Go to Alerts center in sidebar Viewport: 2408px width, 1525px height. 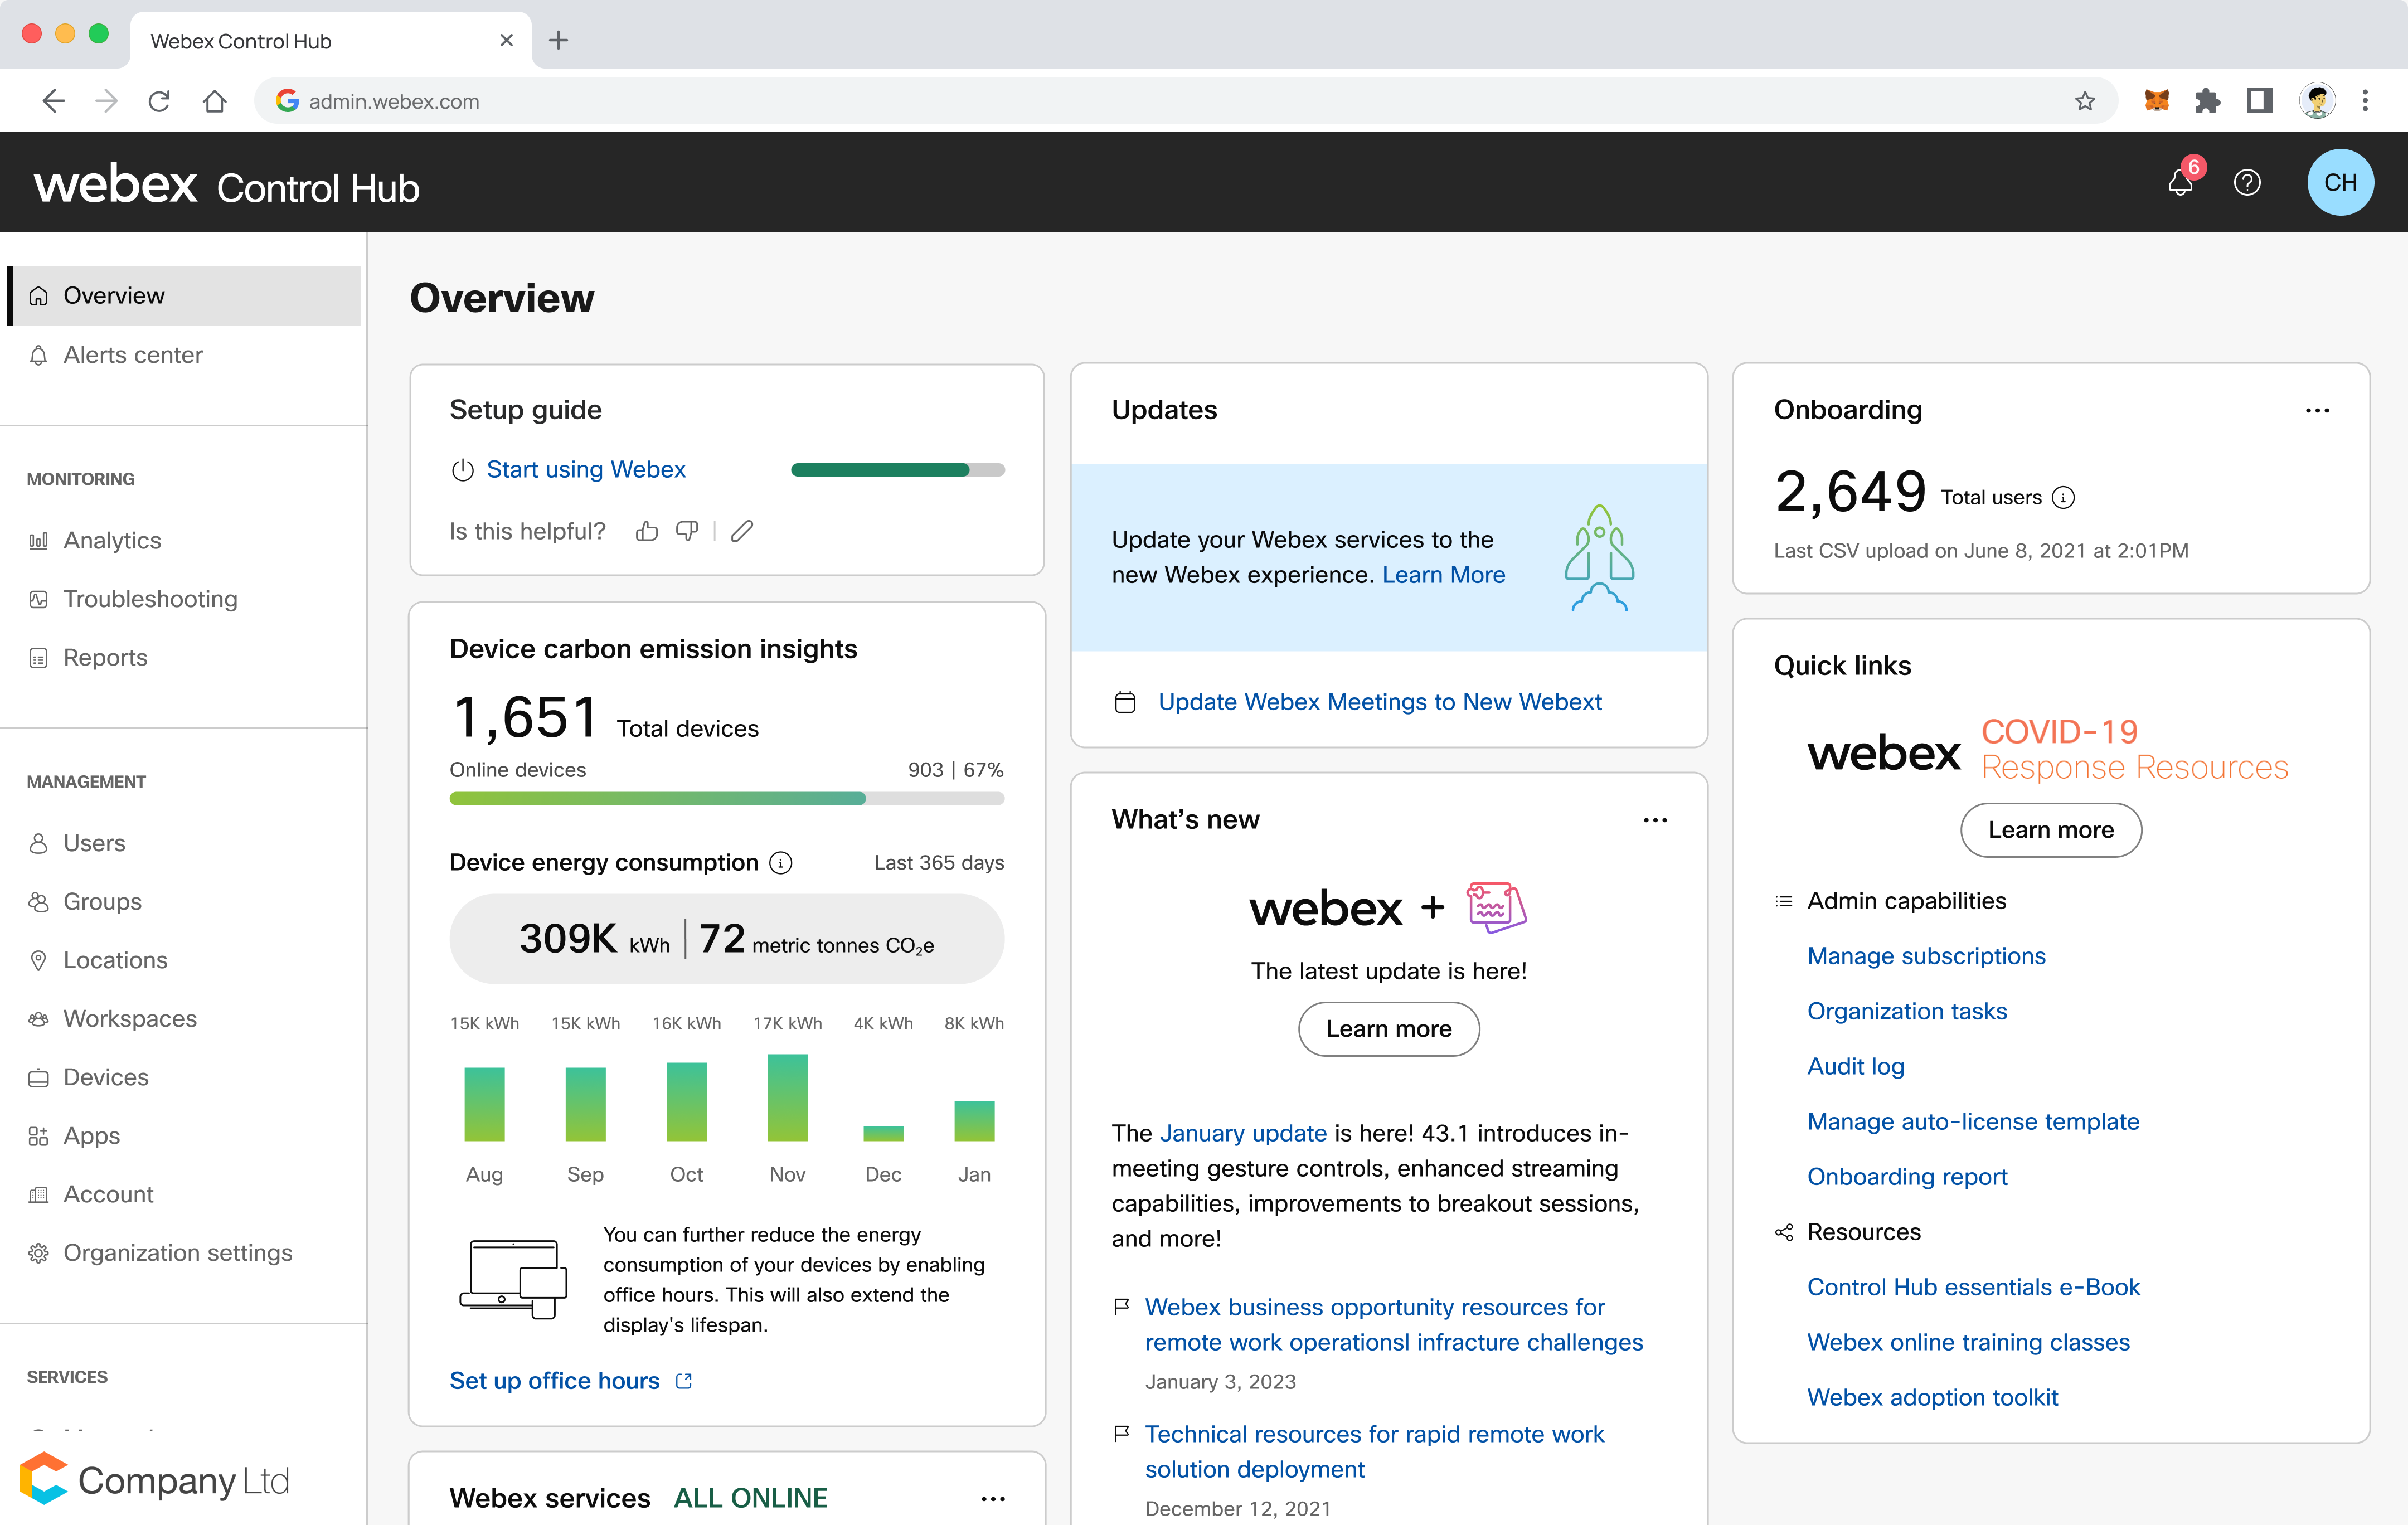132,355
